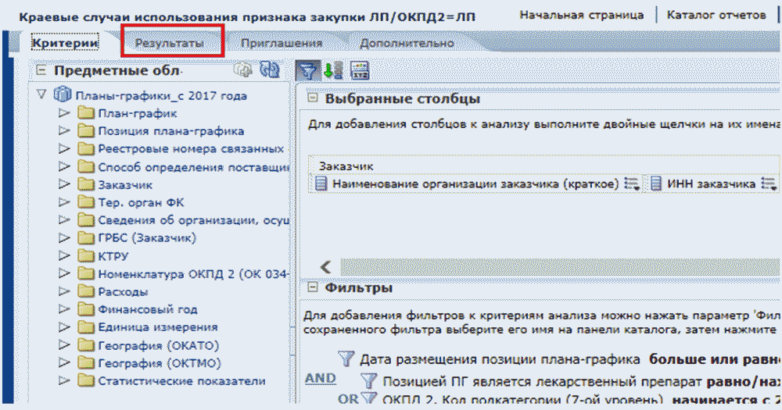This screenshot has width=782, height=410.
Task: Click the filter funnel toolbar icon
Action: click(309, 70)
